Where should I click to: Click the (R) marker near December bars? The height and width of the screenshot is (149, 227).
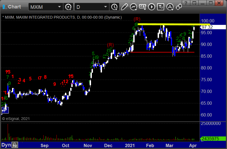click(110, 45)
